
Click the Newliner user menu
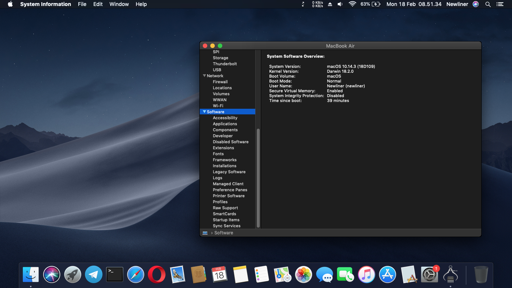pos(457,4)
